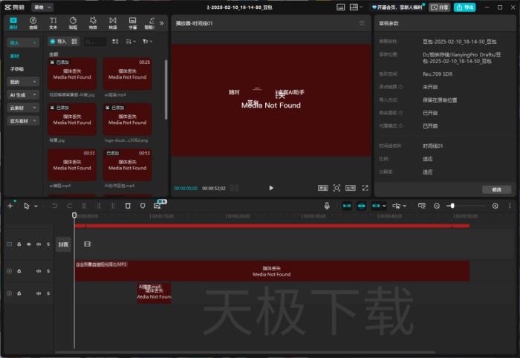Toggle the lock on the MP3 audio track
The image size is (520, 358).
coord(19,271)
